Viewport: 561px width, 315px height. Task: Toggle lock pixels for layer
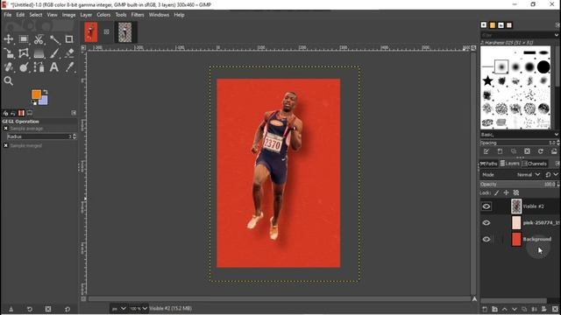[497, 193]
